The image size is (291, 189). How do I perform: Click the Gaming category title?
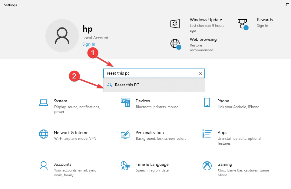pyautogui.click(x=225, y=164)
